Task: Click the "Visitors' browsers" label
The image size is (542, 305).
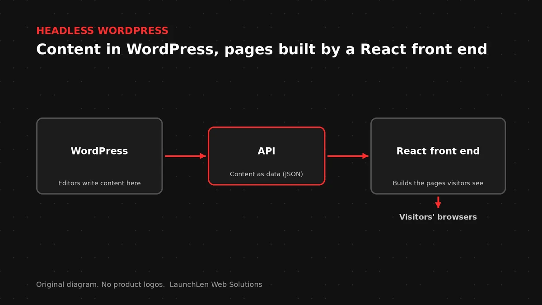Action: (x=438, y=217)
